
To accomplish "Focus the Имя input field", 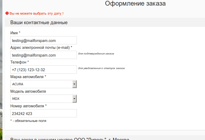I will click(x=44, y=40).
